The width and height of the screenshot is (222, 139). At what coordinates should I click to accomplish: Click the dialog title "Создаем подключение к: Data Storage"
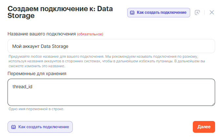pos(60,12)
